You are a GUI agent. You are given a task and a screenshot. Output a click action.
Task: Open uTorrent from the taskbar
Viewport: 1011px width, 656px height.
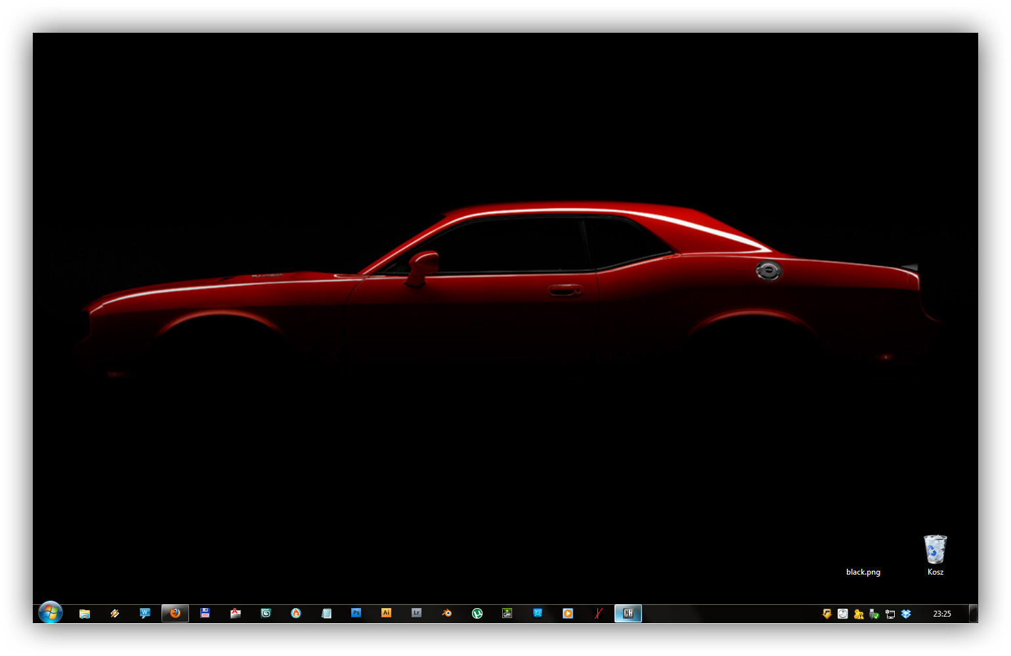[x=477, y=613]
